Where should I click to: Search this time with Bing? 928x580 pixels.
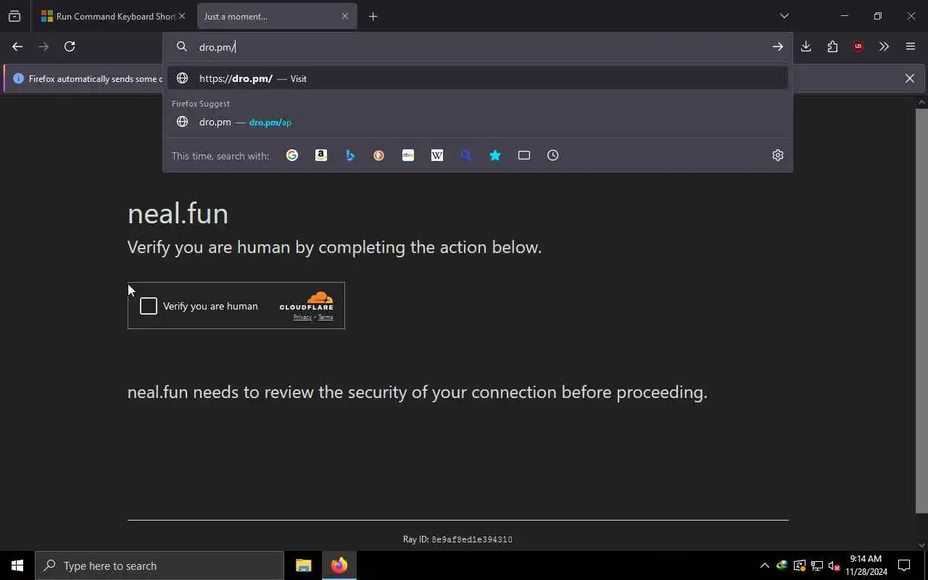[x=350, y=155]
